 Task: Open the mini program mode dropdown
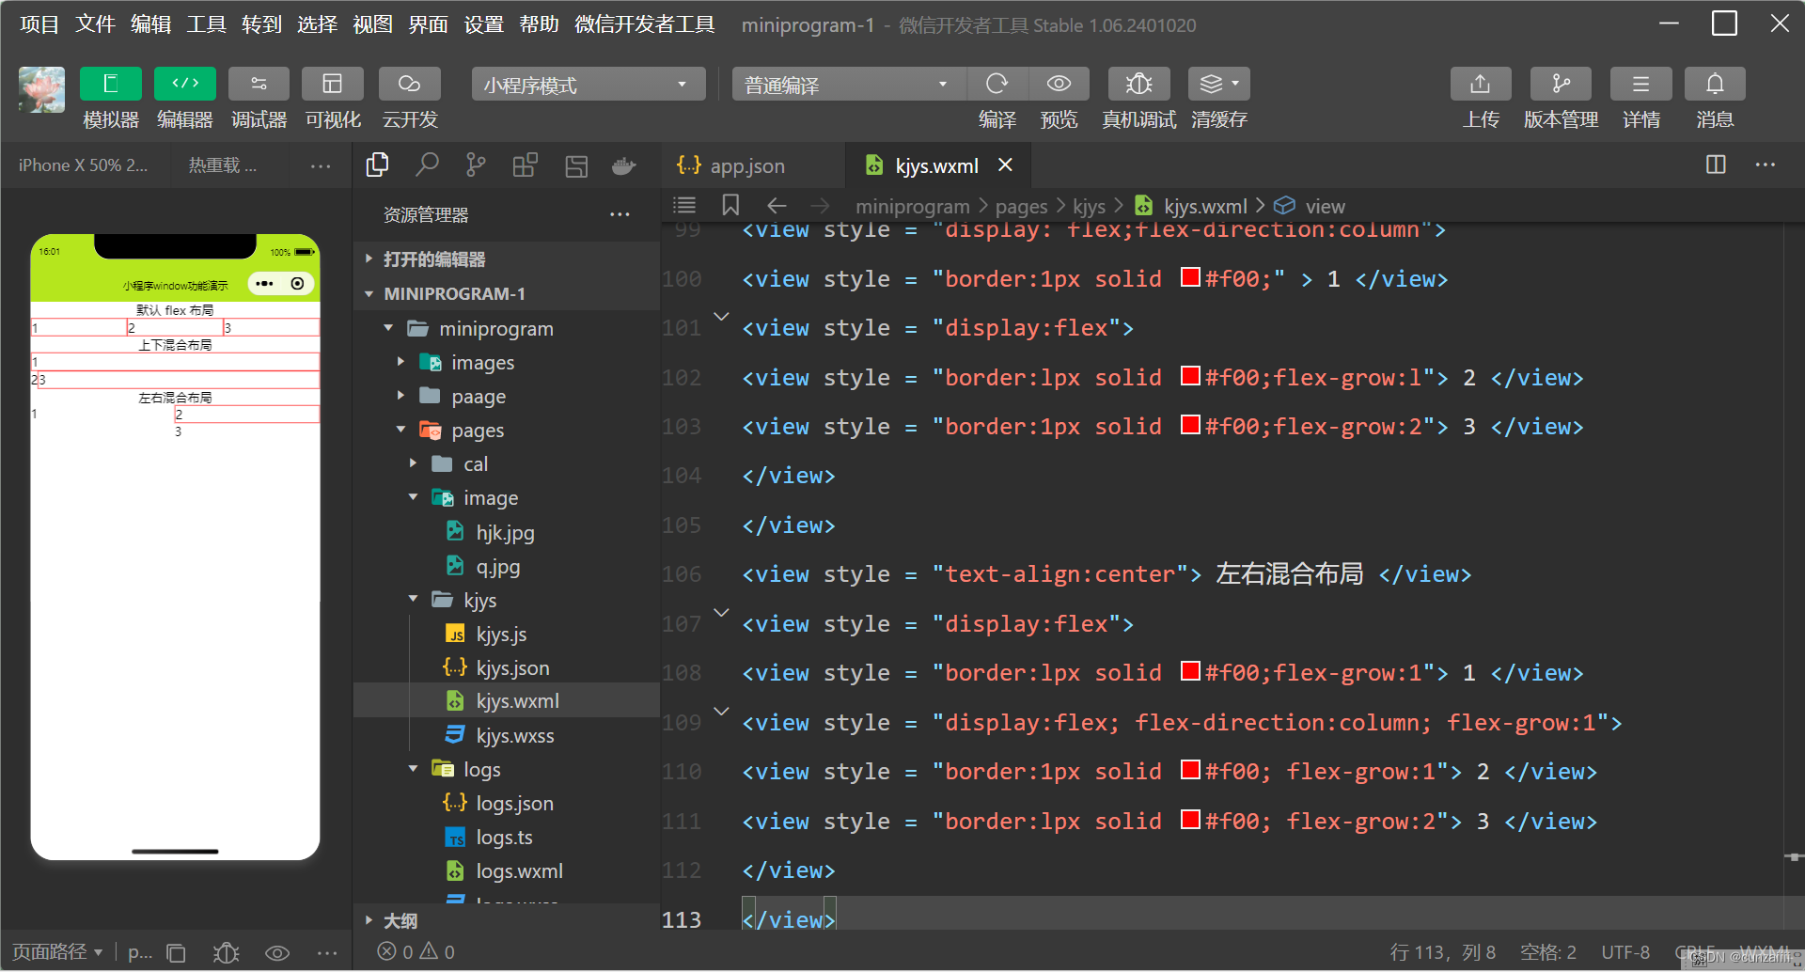[x=589, y=85]
